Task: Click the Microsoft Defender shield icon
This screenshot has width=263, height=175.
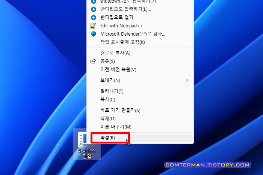Action: (x=93, y=34)
